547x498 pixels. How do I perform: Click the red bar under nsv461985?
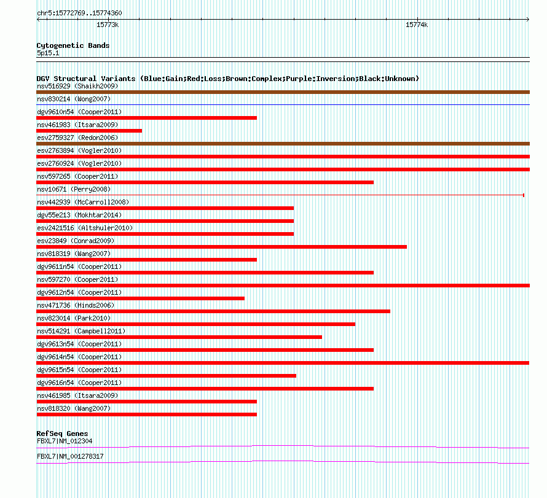146,402
